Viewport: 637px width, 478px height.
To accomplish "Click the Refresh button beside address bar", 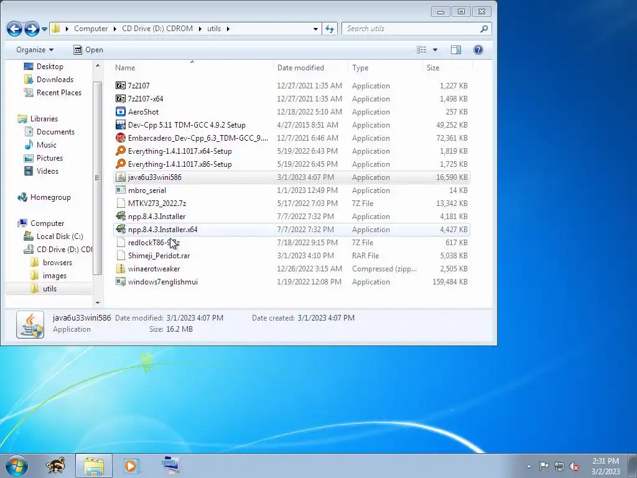I will click(x=330, y=29).
